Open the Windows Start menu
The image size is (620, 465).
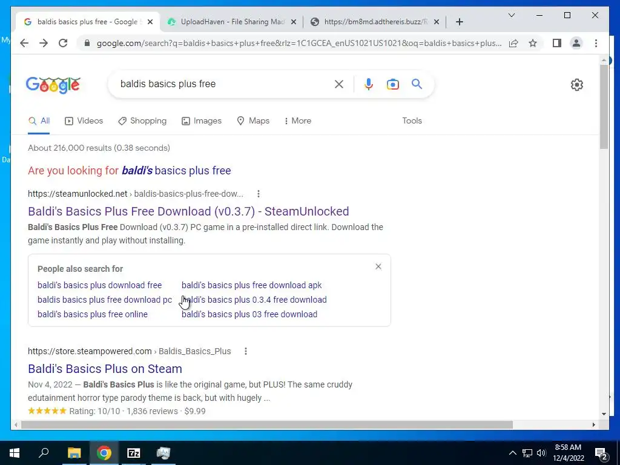[15, 453]
